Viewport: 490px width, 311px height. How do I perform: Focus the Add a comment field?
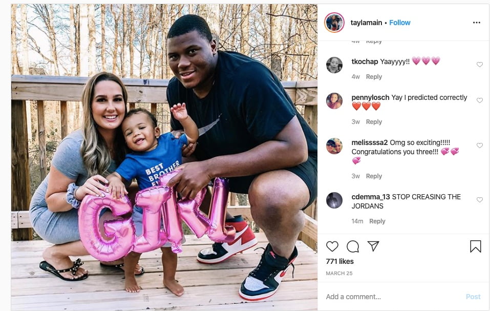pos(392,297)
